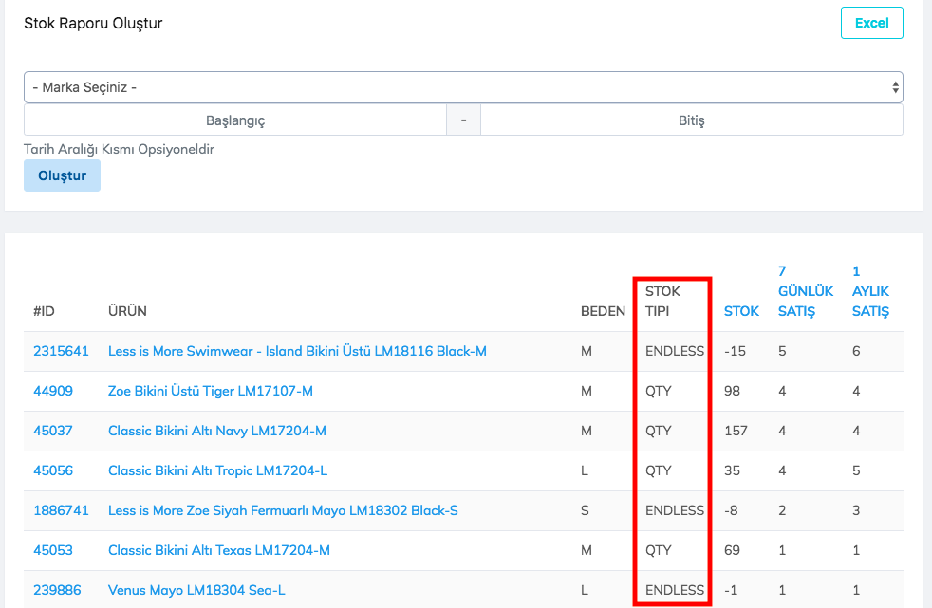
Task: Click the Excel export button
Action: coord(871,23)
